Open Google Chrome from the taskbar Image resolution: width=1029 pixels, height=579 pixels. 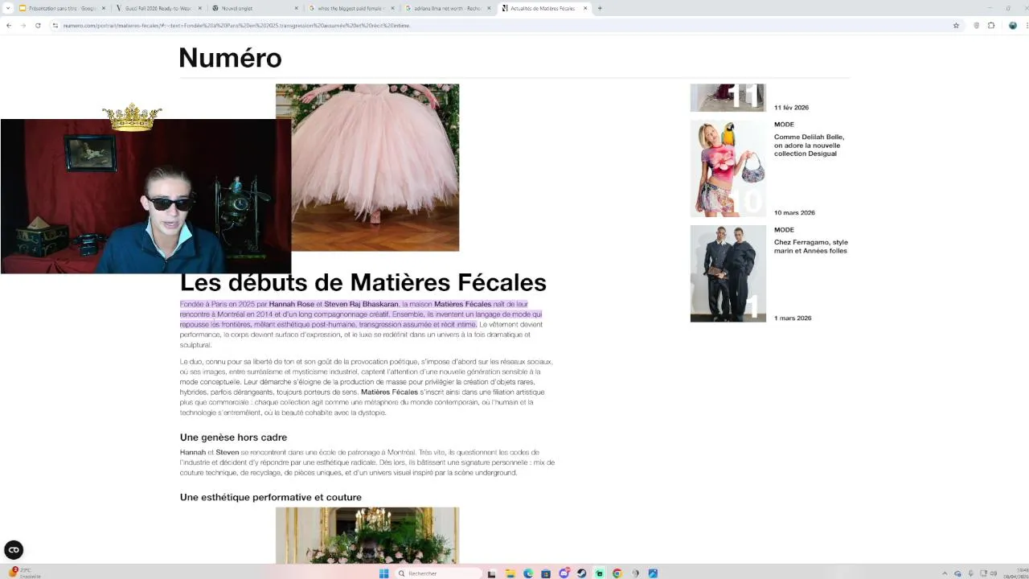pyautogui.click(x=617, y=573)
